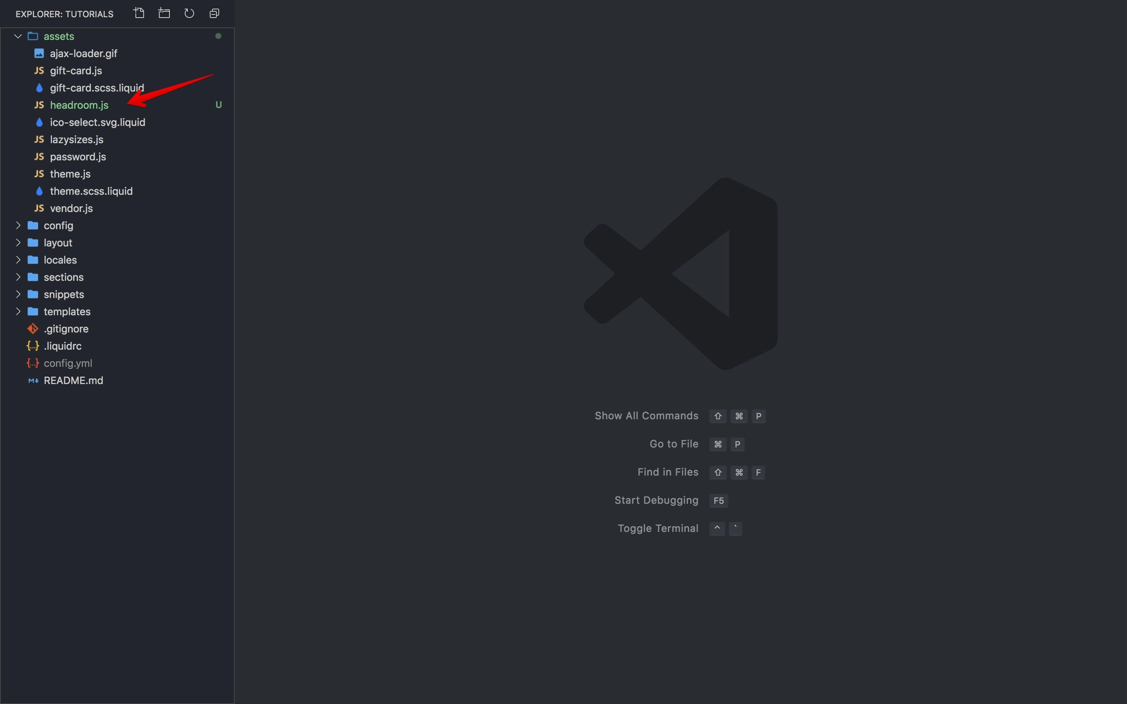This screenshot has height=704, width=1127.
Task: Click the JS icon beside password.js
Action: pyautogui.click(x=39, y=157)
